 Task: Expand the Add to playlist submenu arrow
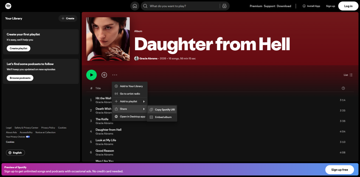click(x=144, y=101)
